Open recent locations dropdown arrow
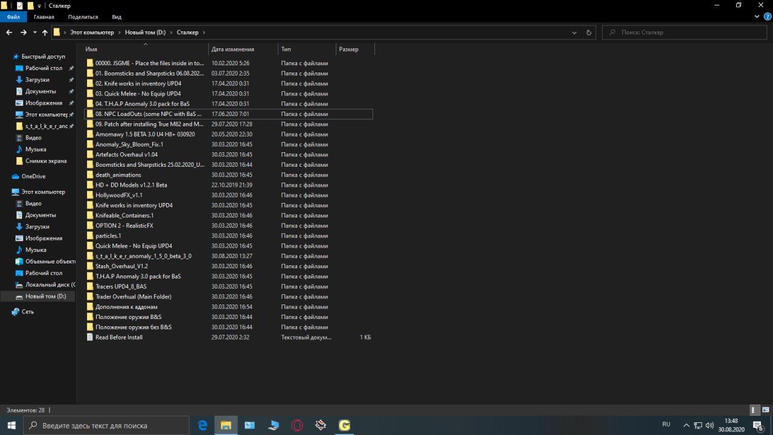 click(x=35, y=33)
